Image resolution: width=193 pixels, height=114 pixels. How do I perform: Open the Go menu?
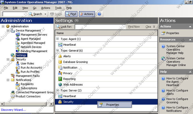click(x=35, y=8)
